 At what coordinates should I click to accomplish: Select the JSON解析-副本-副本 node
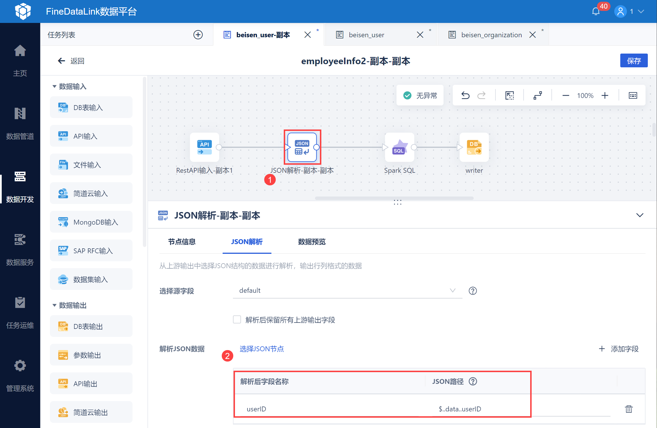coord(302,147)
